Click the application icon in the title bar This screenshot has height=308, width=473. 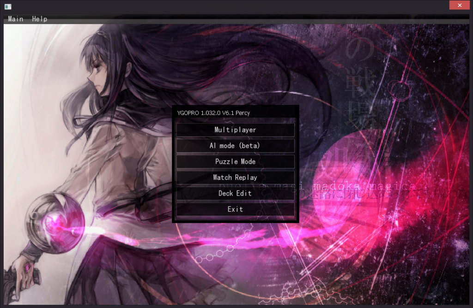(x=8, y=6)
